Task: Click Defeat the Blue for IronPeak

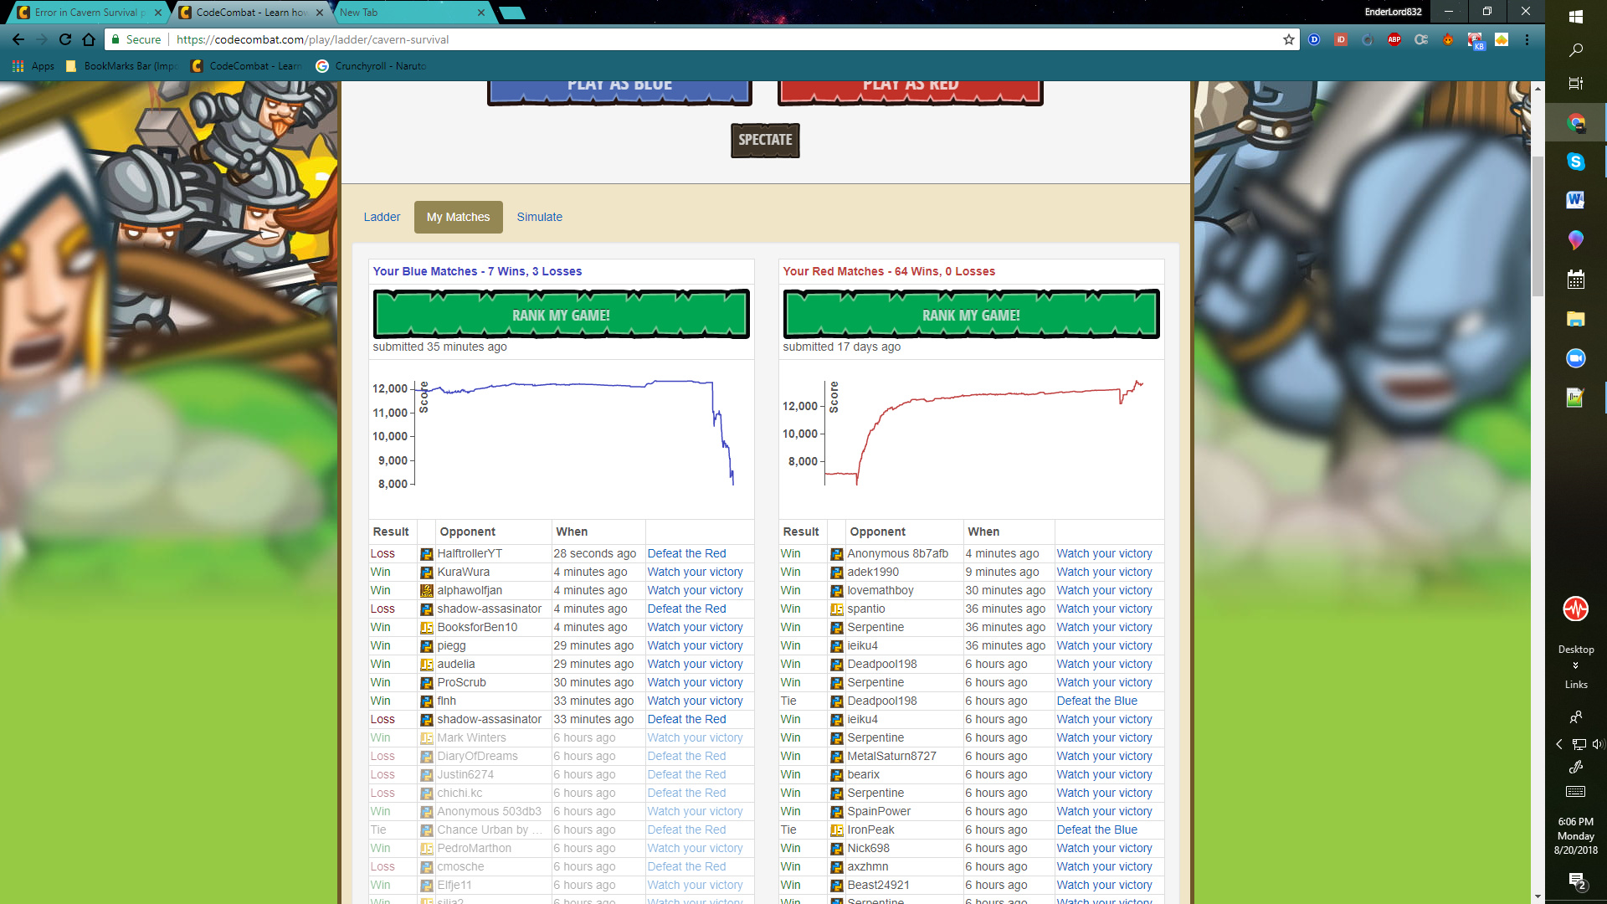Action: 1096,830
